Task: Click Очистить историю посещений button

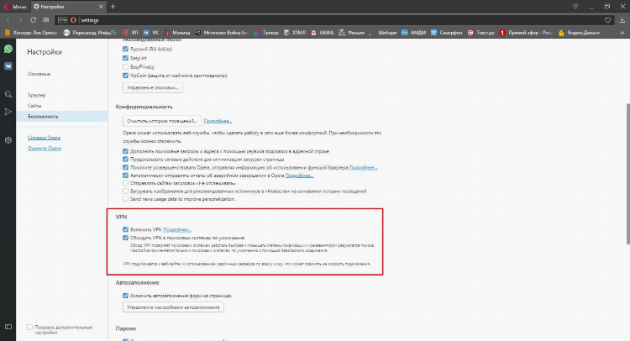Action: 162,121
